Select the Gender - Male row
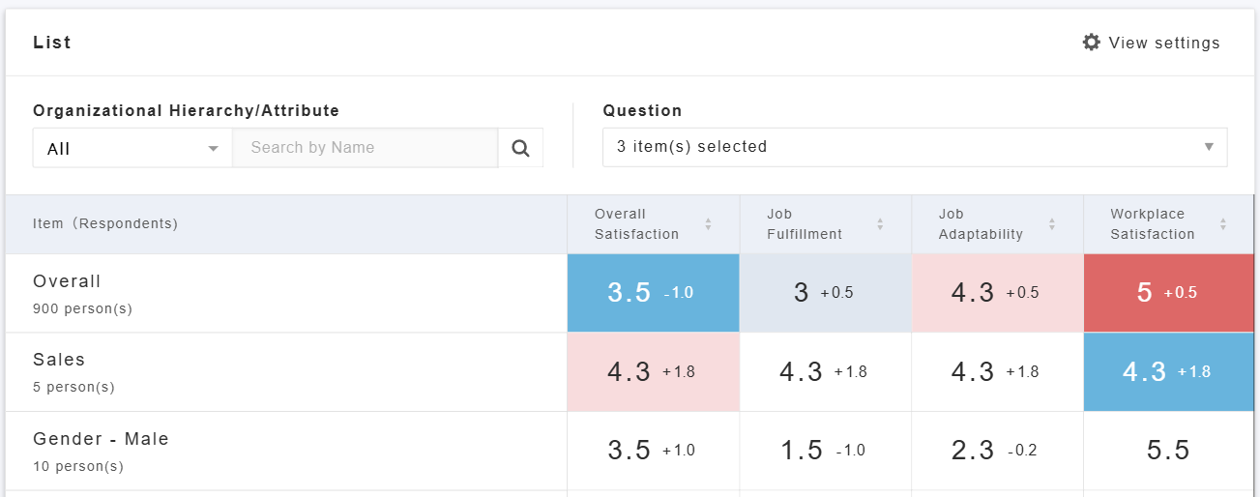 point(101,439)
